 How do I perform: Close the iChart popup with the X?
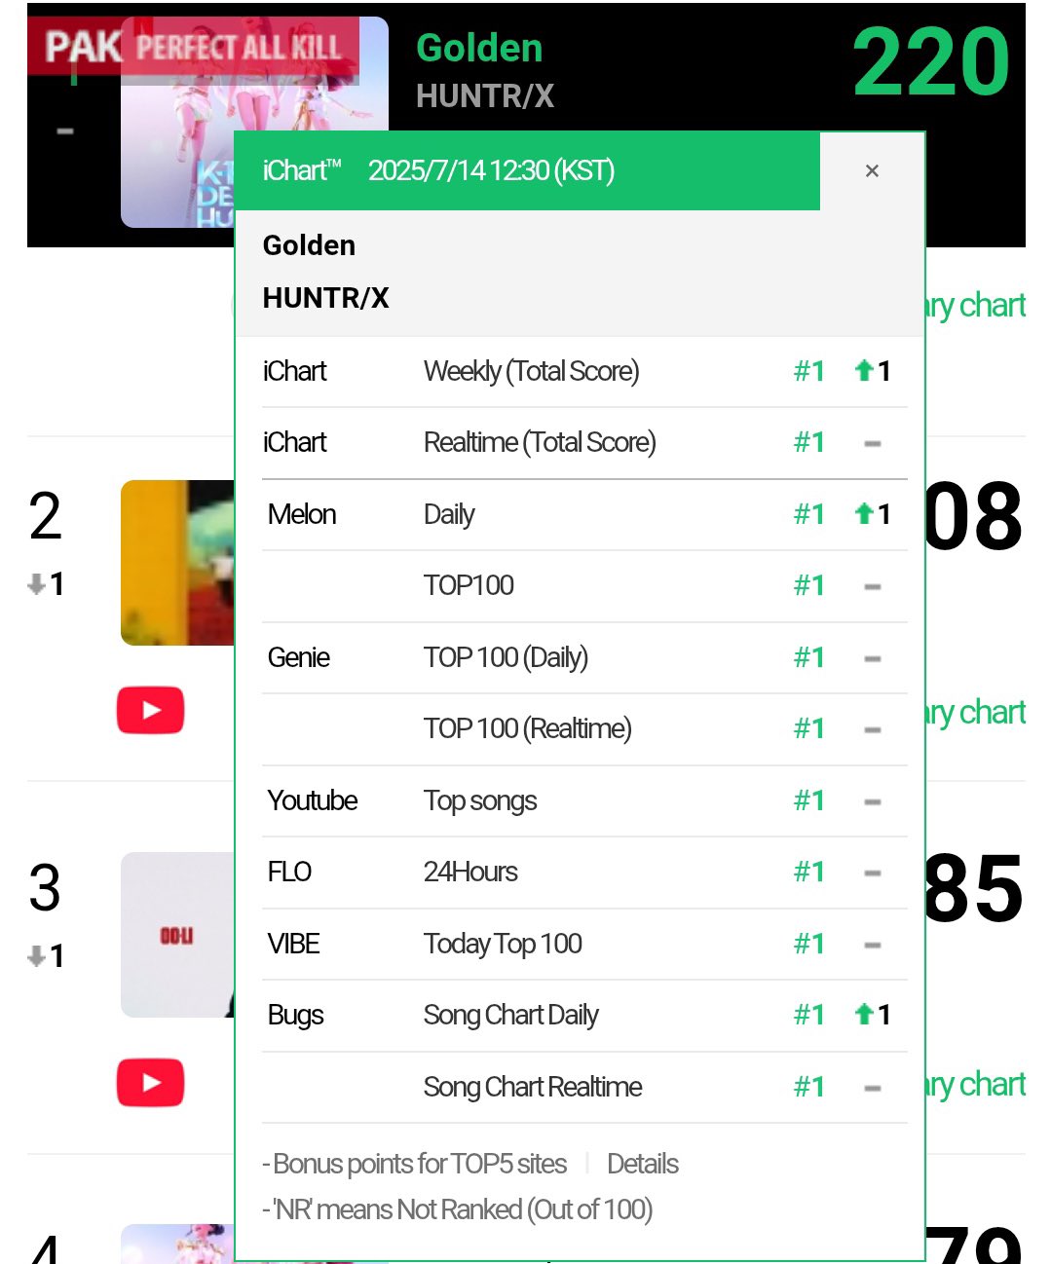click(x=872, y=170)
